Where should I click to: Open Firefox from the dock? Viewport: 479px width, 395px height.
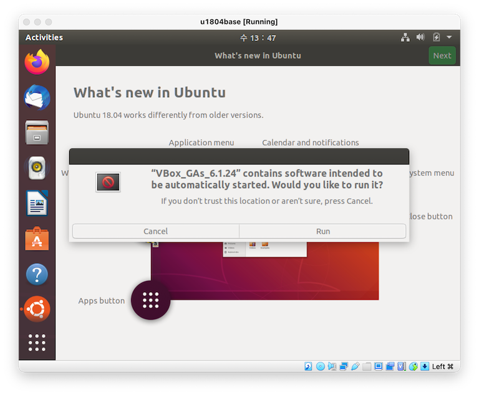[x=37, y=62]
